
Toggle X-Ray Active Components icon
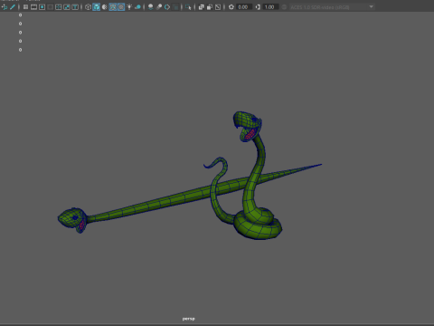click(x=210, y=7)
